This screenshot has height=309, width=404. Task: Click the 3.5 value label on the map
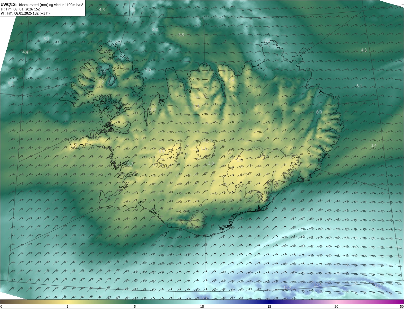click(181, 35)
